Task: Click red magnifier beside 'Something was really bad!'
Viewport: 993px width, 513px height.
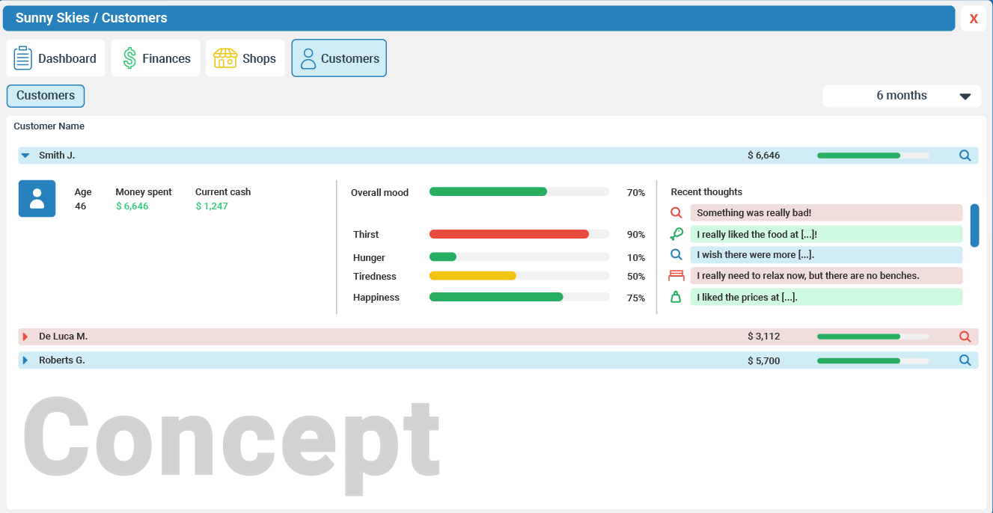Action: pos(676,213)
